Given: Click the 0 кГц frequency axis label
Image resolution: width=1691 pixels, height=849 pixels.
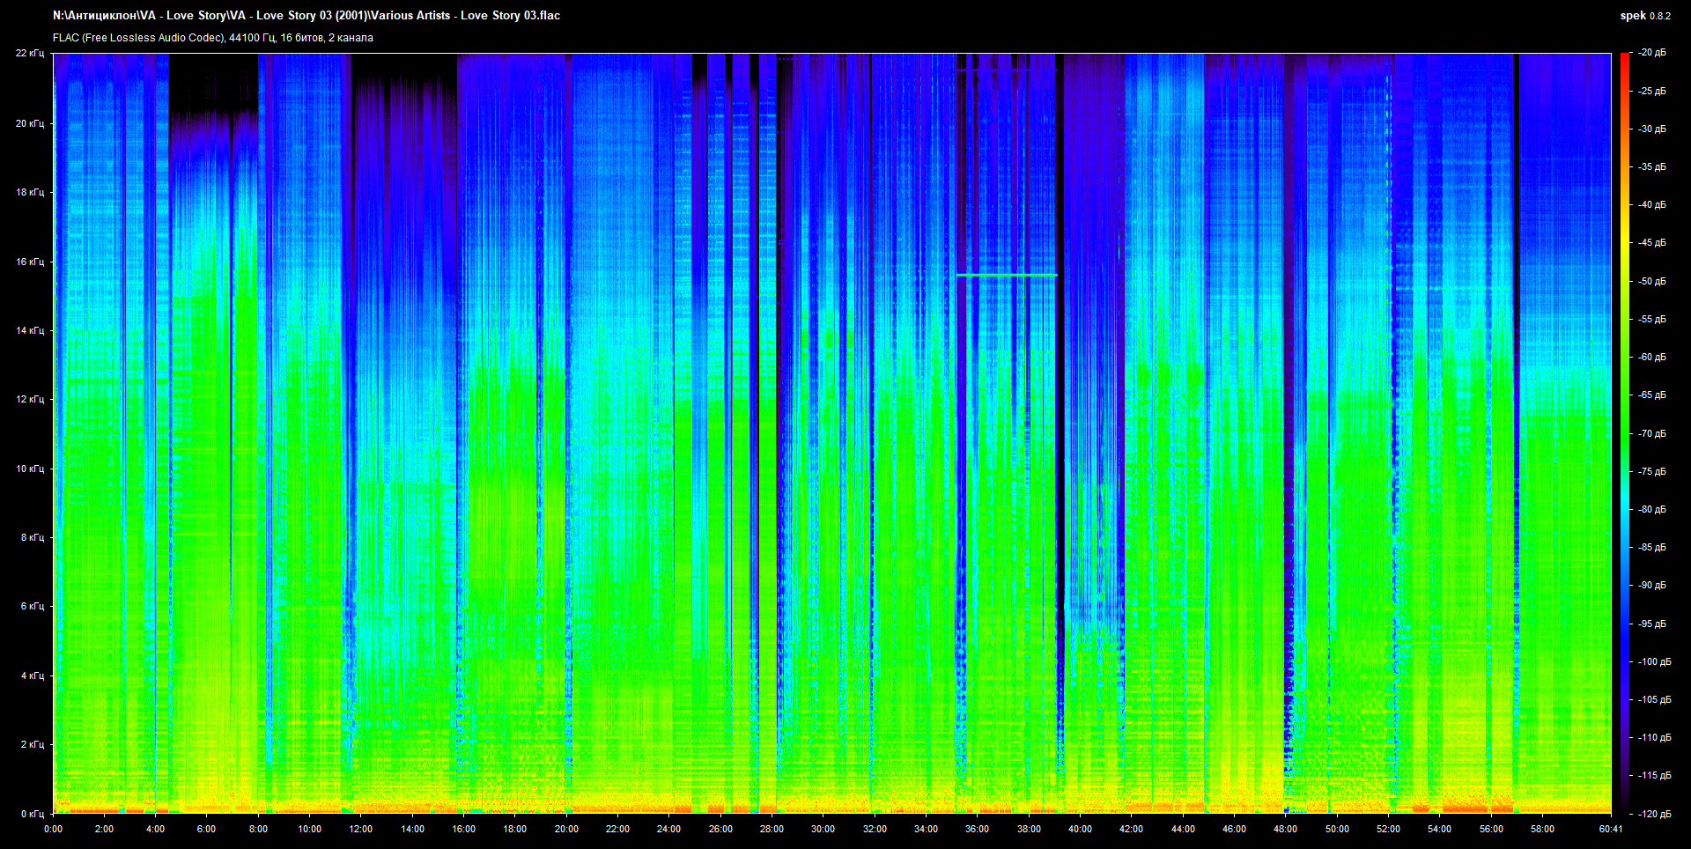Looking at the screenshot, I should [x=32, y=814].
